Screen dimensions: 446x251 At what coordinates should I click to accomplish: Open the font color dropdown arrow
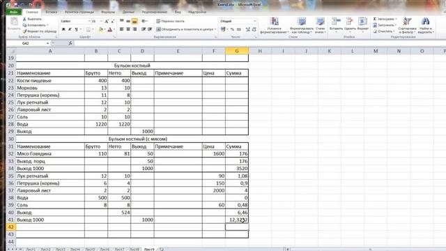114,29
